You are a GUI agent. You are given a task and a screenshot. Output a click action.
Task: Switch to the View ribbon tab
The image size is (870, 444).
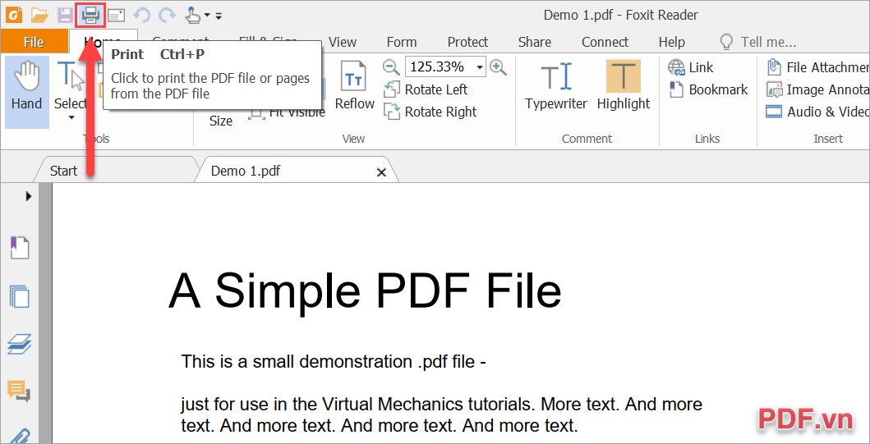343,42
